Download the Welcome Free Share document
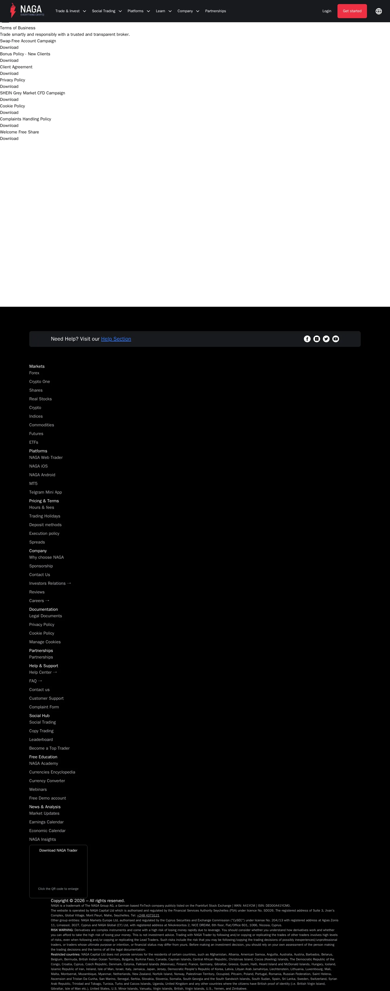 pos(9,139)
